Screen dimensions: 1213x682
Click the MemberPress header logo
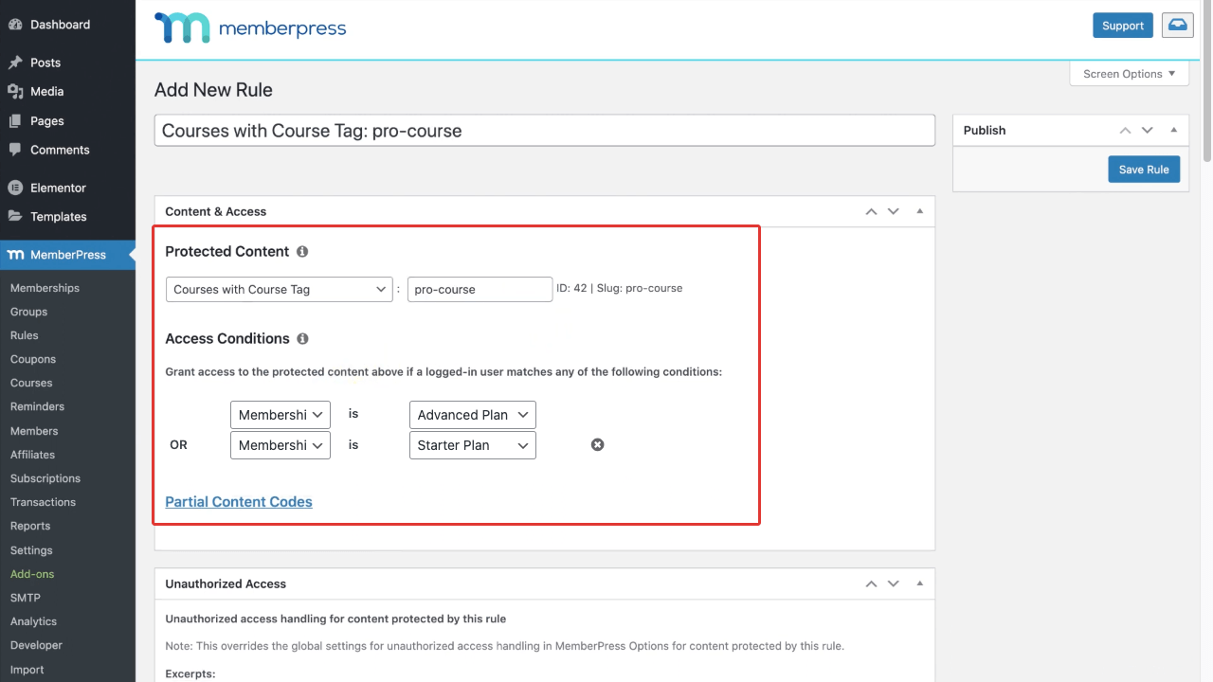point(250,28)
